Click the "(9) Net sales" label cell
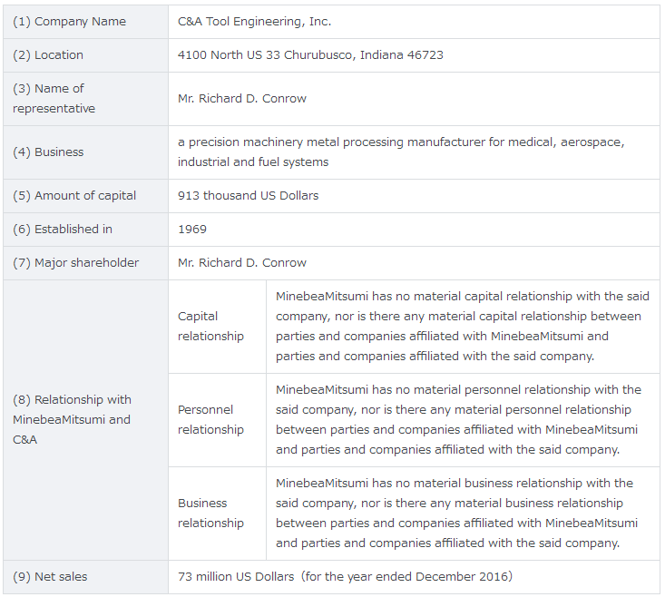 click(50, 577)
